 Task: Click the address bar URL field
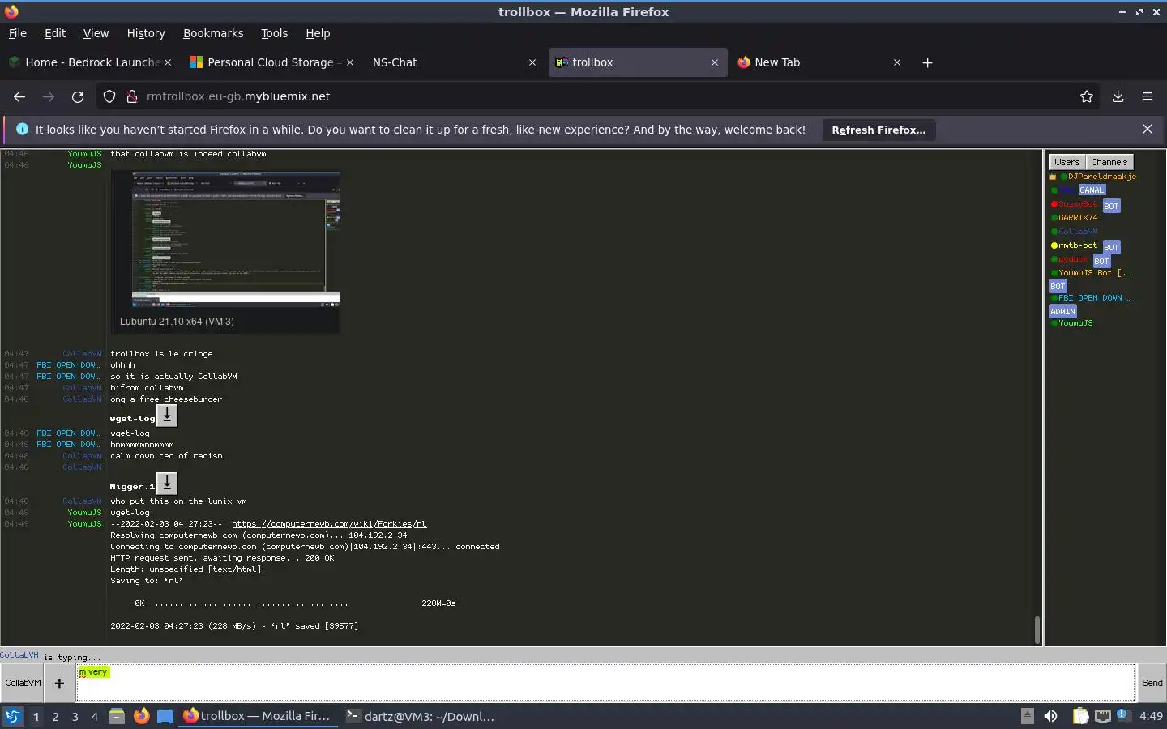600,96
